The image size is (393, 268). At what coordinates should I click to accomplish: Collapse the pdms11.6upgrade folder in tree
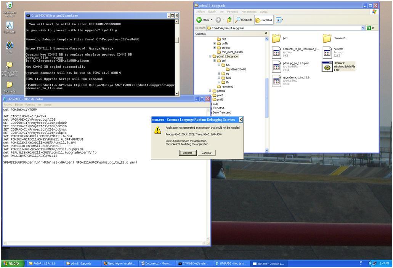coord(210,56)
